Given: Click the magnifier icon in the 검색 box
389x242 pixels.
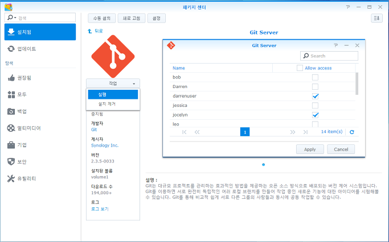Looking at the screenshot, I should click(10, 18).
